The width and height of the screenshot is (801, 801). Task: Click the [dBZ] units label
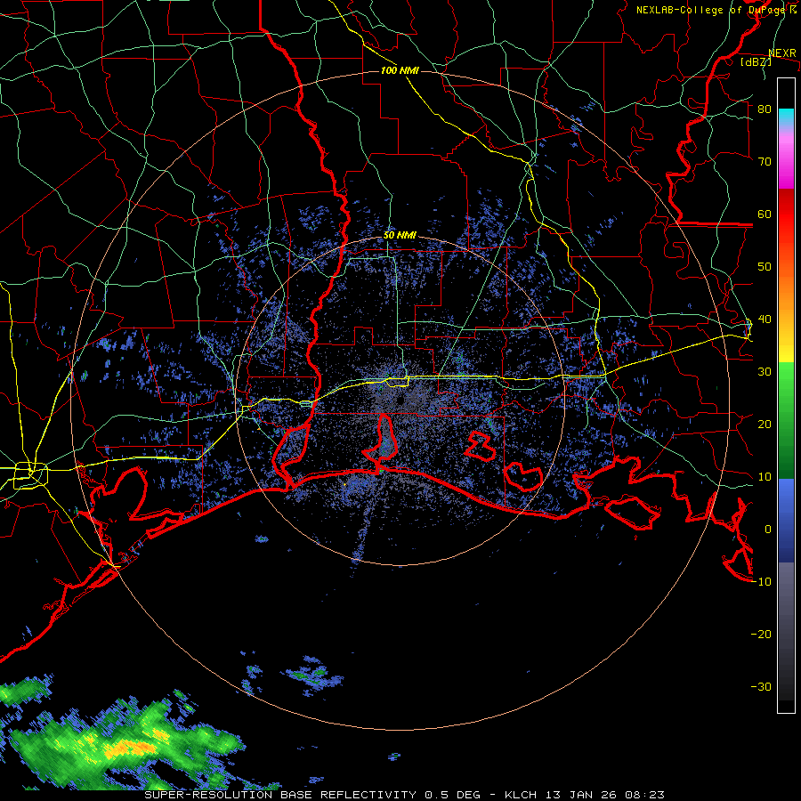coord(756,61)
